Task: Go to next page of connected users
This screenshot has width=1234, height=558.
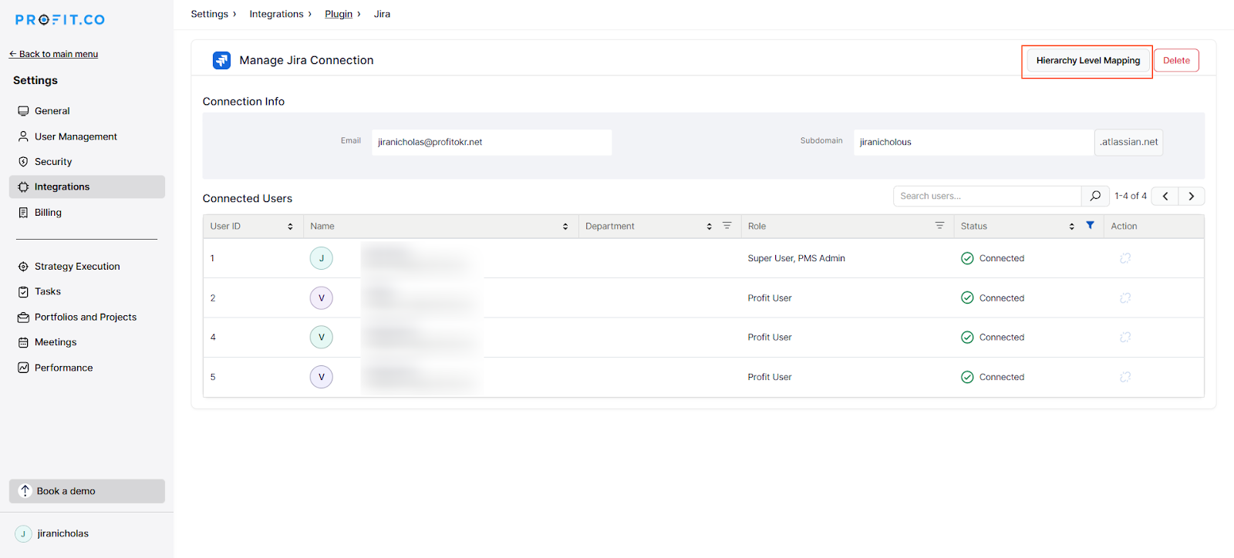Action: click(1192, 196)
